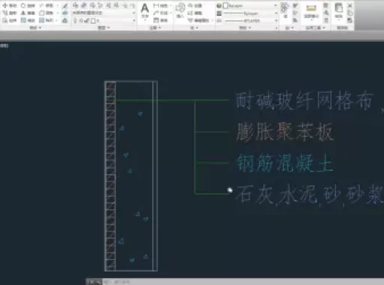Click the large Text (A) annotation tool
Screen dimensions: 384x285
coord(144,10)
